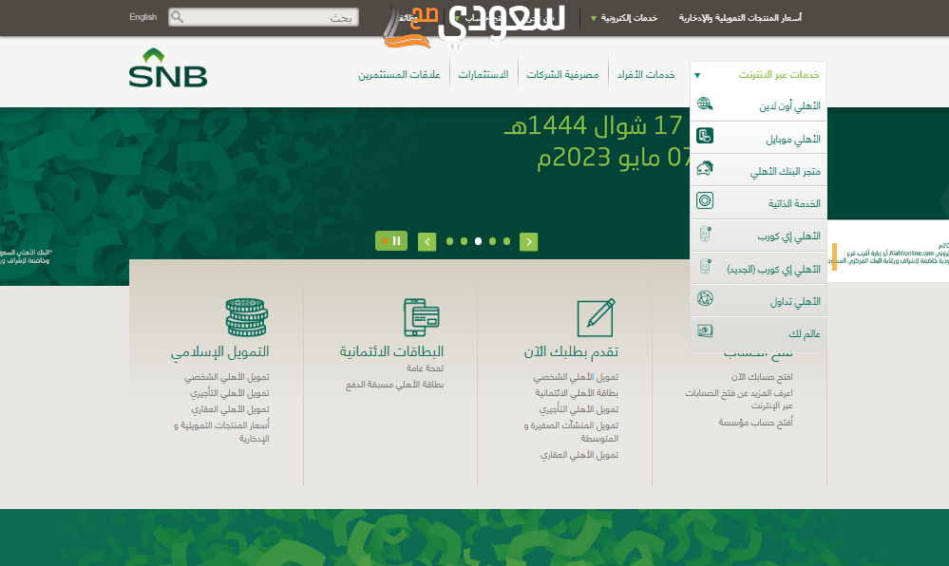Viewport: 949px width, 566px height.
Task: Click the SNB bank logo
Action: [x=167, y=67]
